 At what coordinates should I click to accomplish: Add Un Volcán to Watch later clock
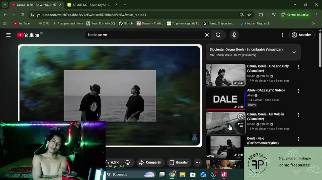pos(240,117)
